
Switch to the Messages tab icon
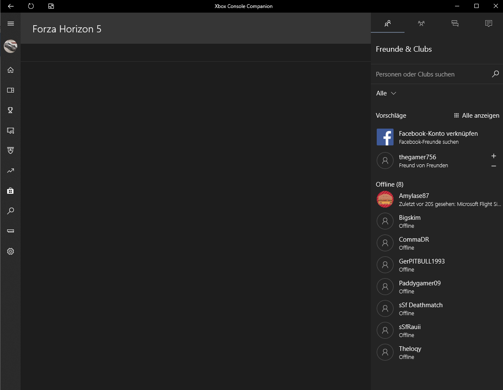[x=455, y=24]
